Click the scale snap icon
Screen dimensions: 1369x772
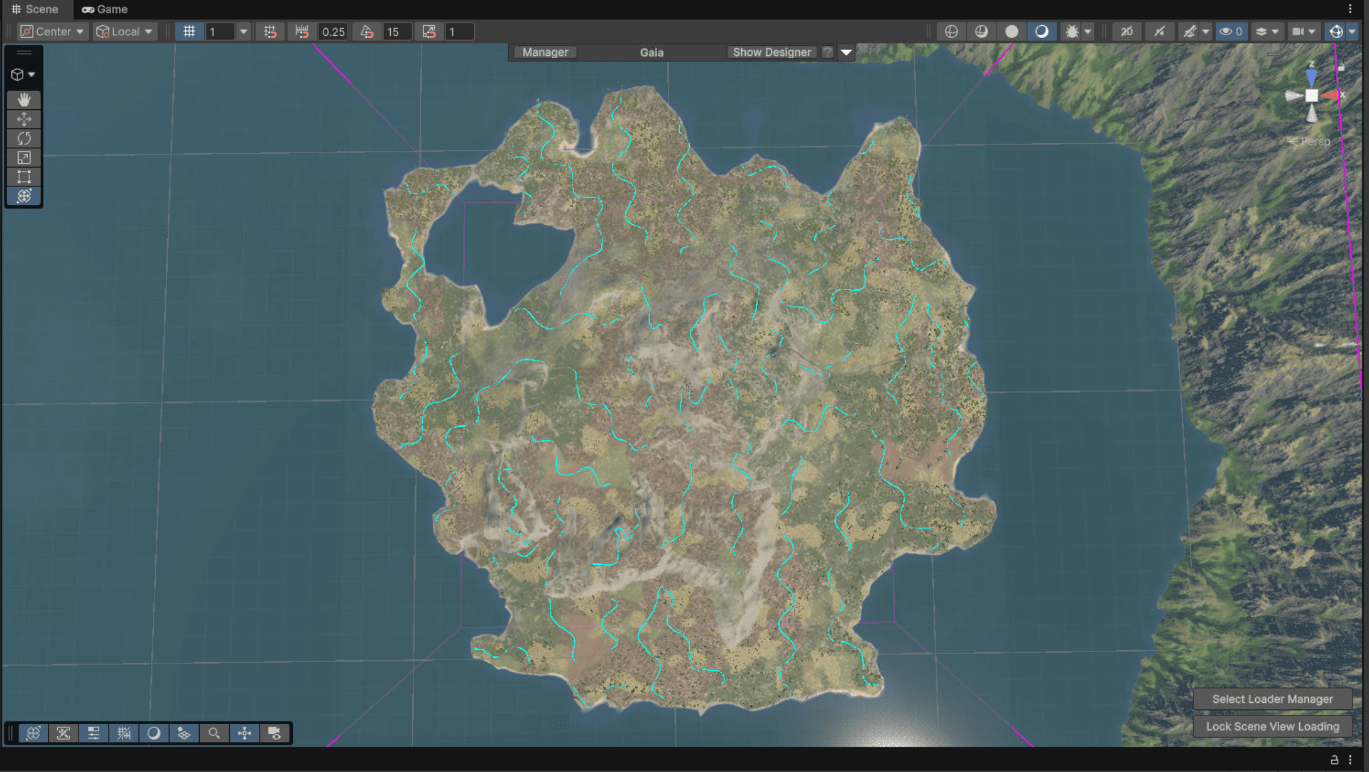tap(429, 31)
